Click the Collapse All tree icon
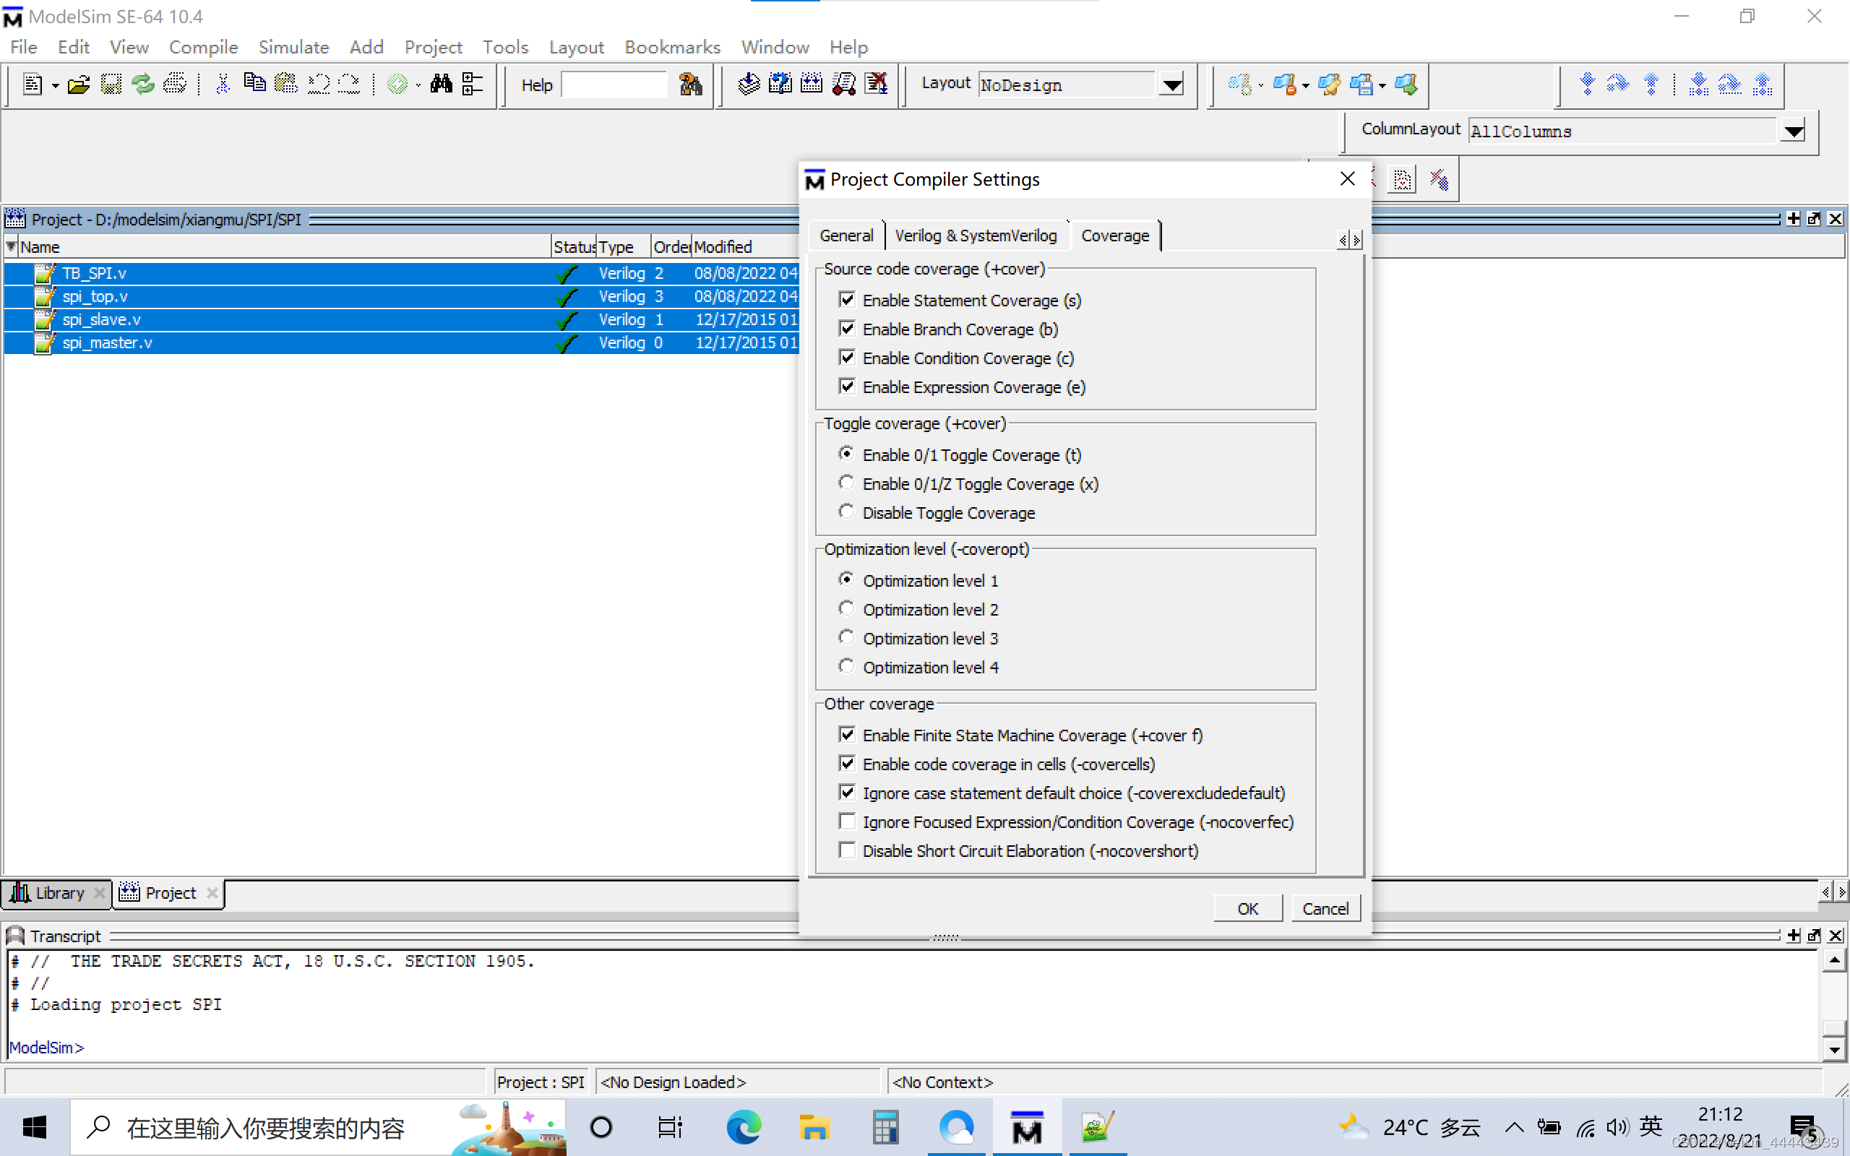Image resolution: width=1850 pixels, height=1156 pixels. [x=473, y=83]
